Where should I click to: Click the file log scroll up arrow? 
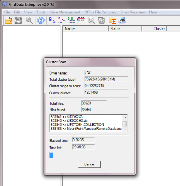click(x=125, y=117)
